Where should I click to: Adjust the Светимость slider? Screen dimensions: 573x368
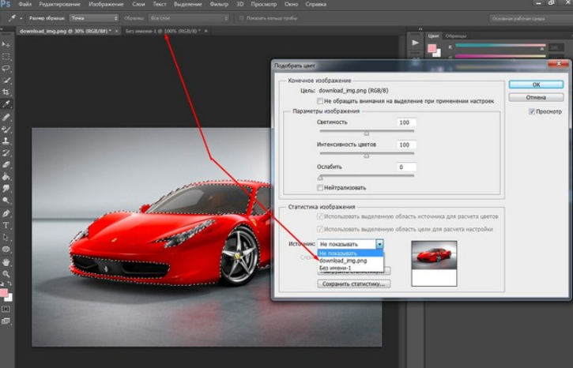coord(367,132)
